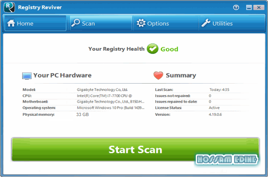Select last scan value 'Today: 4:35'
This screenshot has width=268, height=177.
(219, 90)
